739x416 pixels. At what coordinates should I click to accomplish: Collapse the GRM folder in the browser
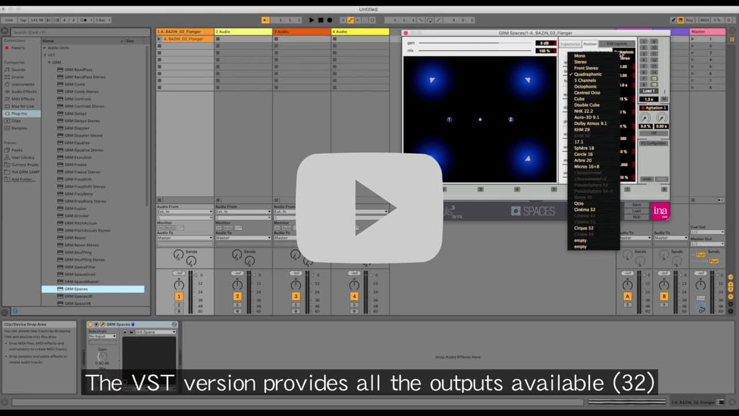(50, 62)
